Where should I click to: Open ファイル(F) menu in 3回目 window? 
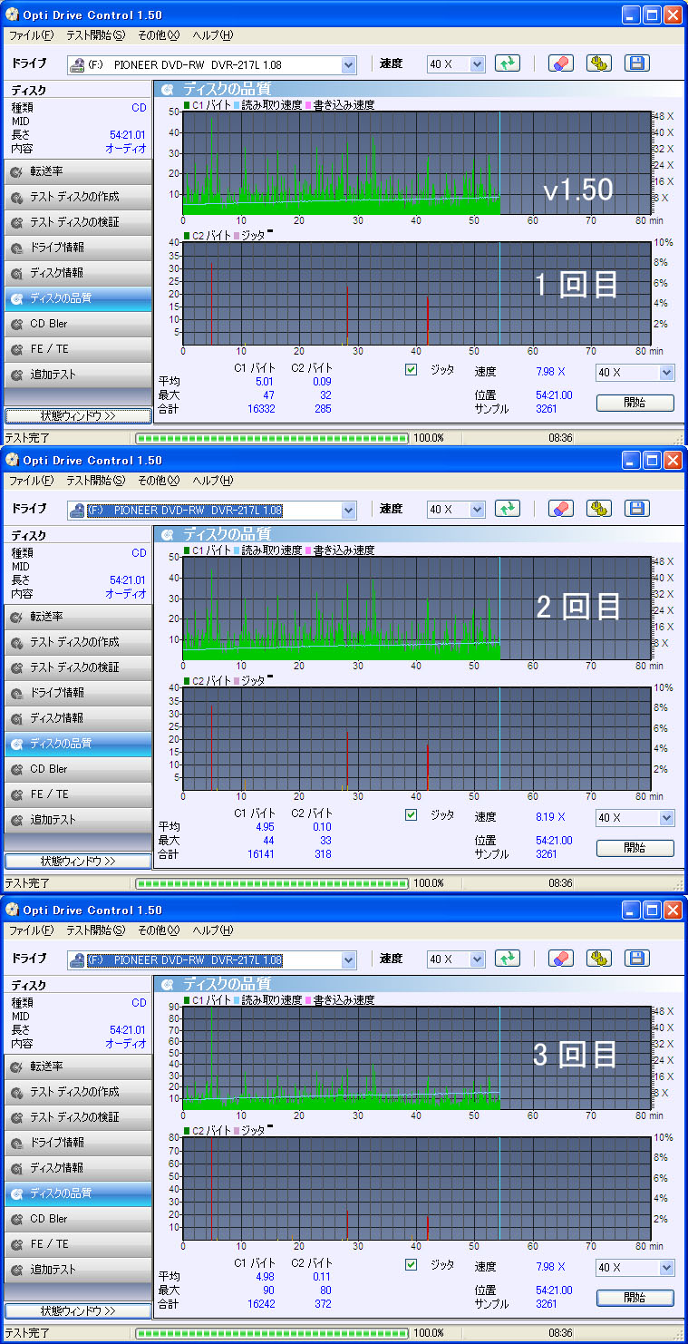[31, 930]
